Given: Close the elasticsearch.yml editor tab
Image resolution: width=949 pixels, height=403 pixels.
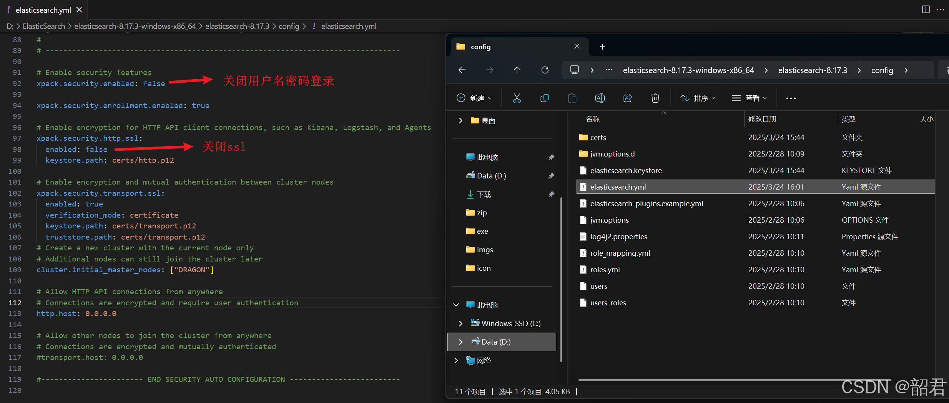Looking at the screenshot, I should [x=79, y=10].
